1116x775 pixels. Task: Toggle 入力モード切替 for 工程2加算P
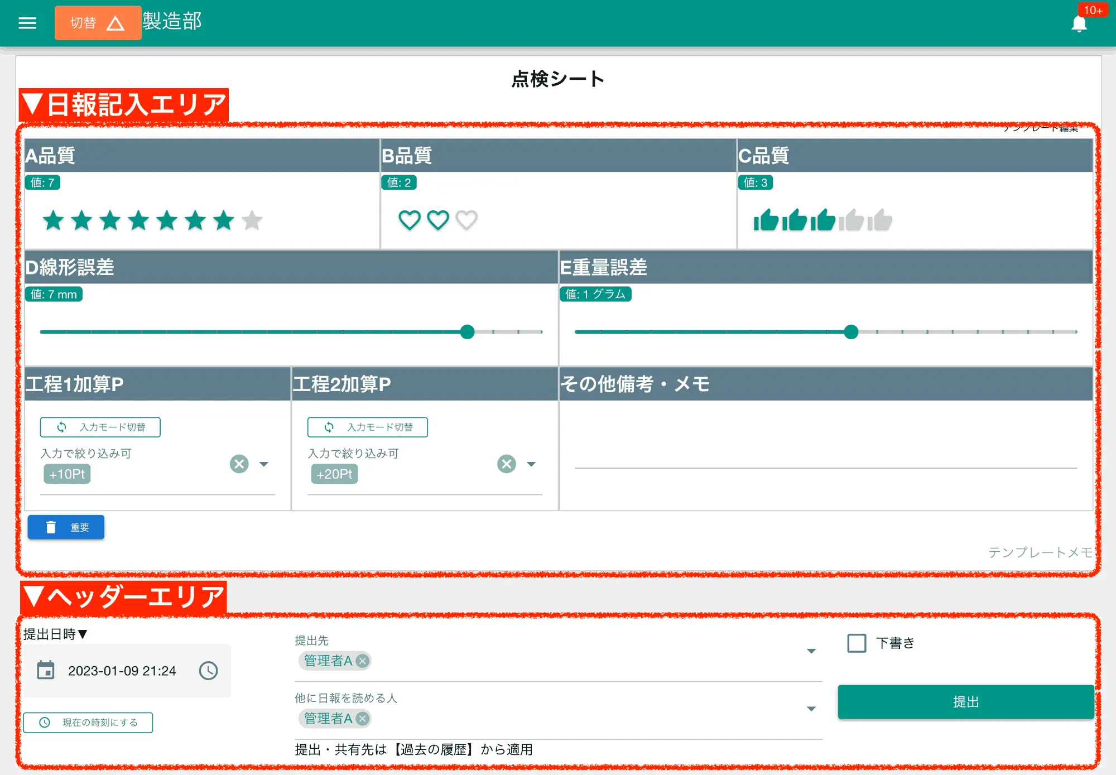[367, 427]
